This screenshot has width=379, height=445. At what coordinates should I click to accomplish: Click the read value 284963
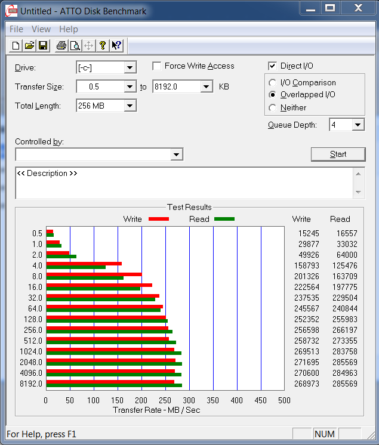coord(344,373)
